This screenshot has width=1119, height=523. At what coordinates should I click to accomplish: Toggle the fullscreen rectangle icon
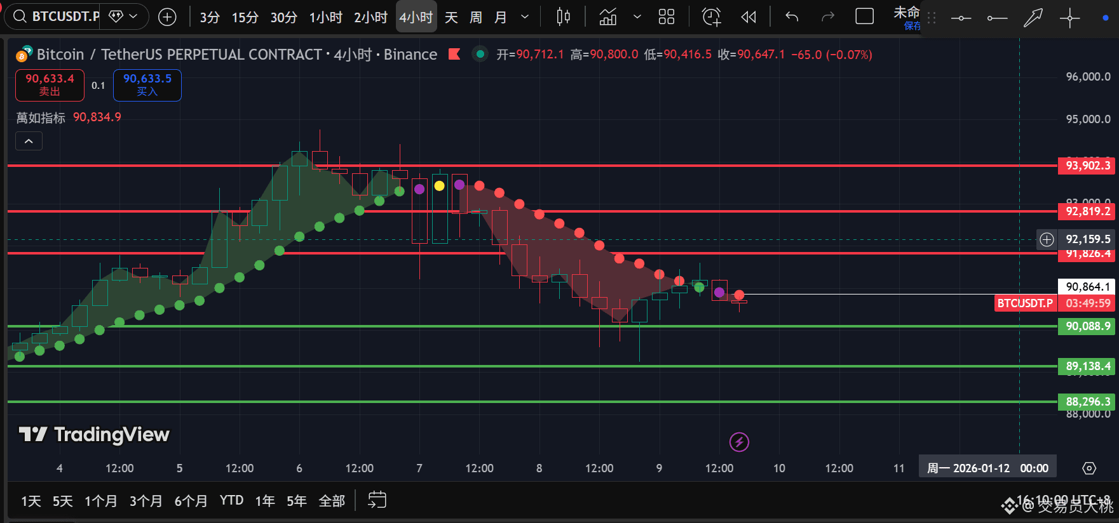pos(865,17)
